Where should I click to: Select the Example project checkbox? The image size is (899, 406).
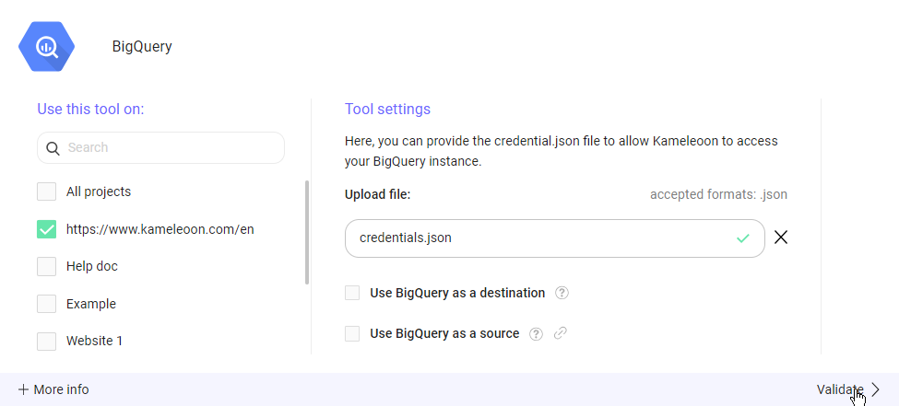coord(46,304)
